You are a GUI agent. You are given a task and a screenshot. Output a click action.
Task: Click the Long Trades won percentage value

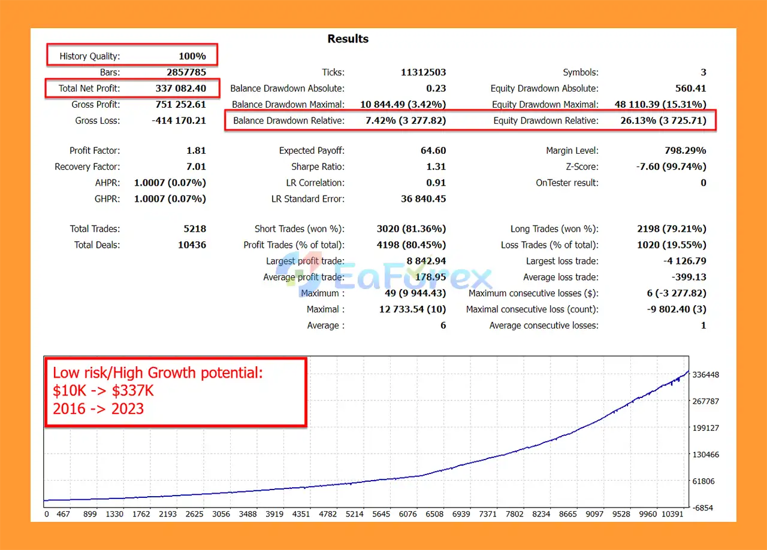coord(671,229)
